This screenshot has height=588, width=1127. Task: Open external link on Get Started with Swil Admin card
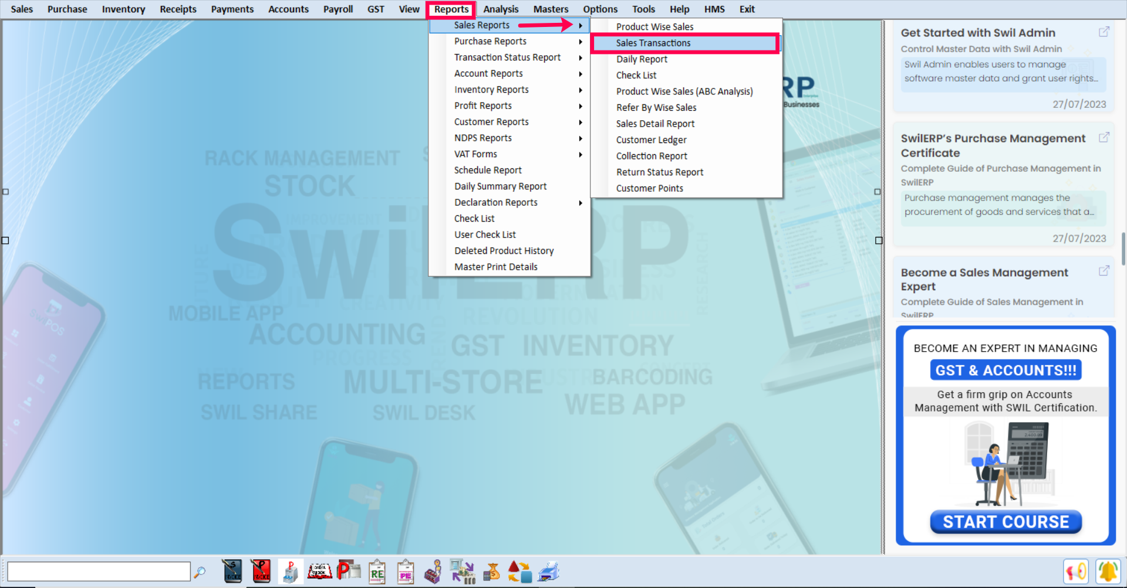(x=1104, y=32)
